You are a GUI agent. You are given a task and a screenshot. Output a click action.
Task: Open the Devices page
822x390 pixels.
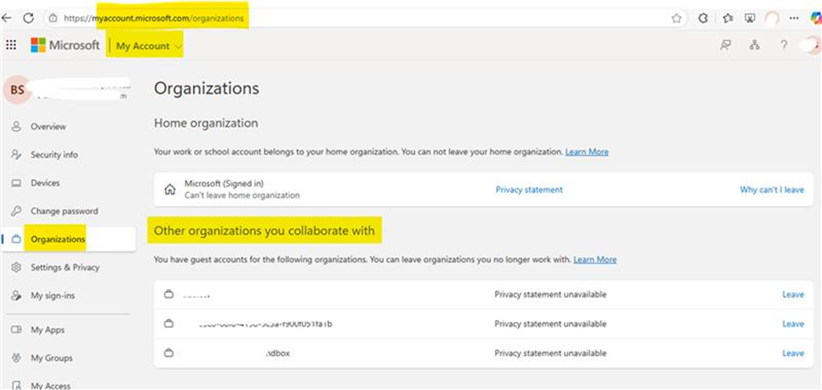tap(45, 183)
